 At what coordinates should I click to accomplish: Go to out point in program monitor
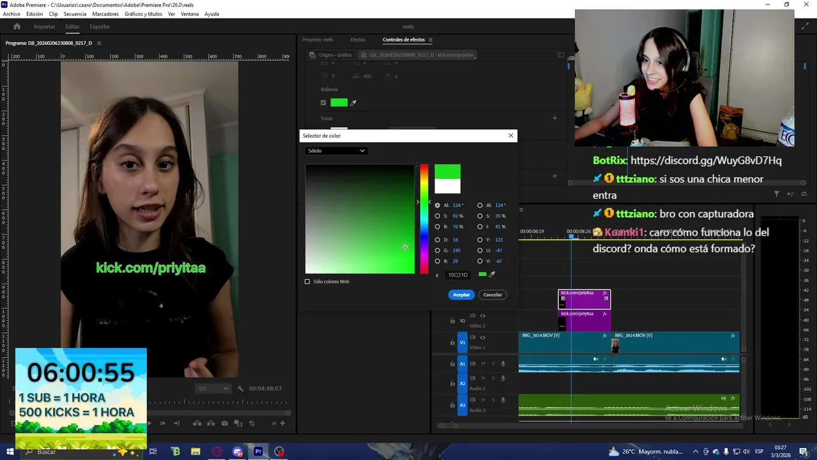coord(177,423)
